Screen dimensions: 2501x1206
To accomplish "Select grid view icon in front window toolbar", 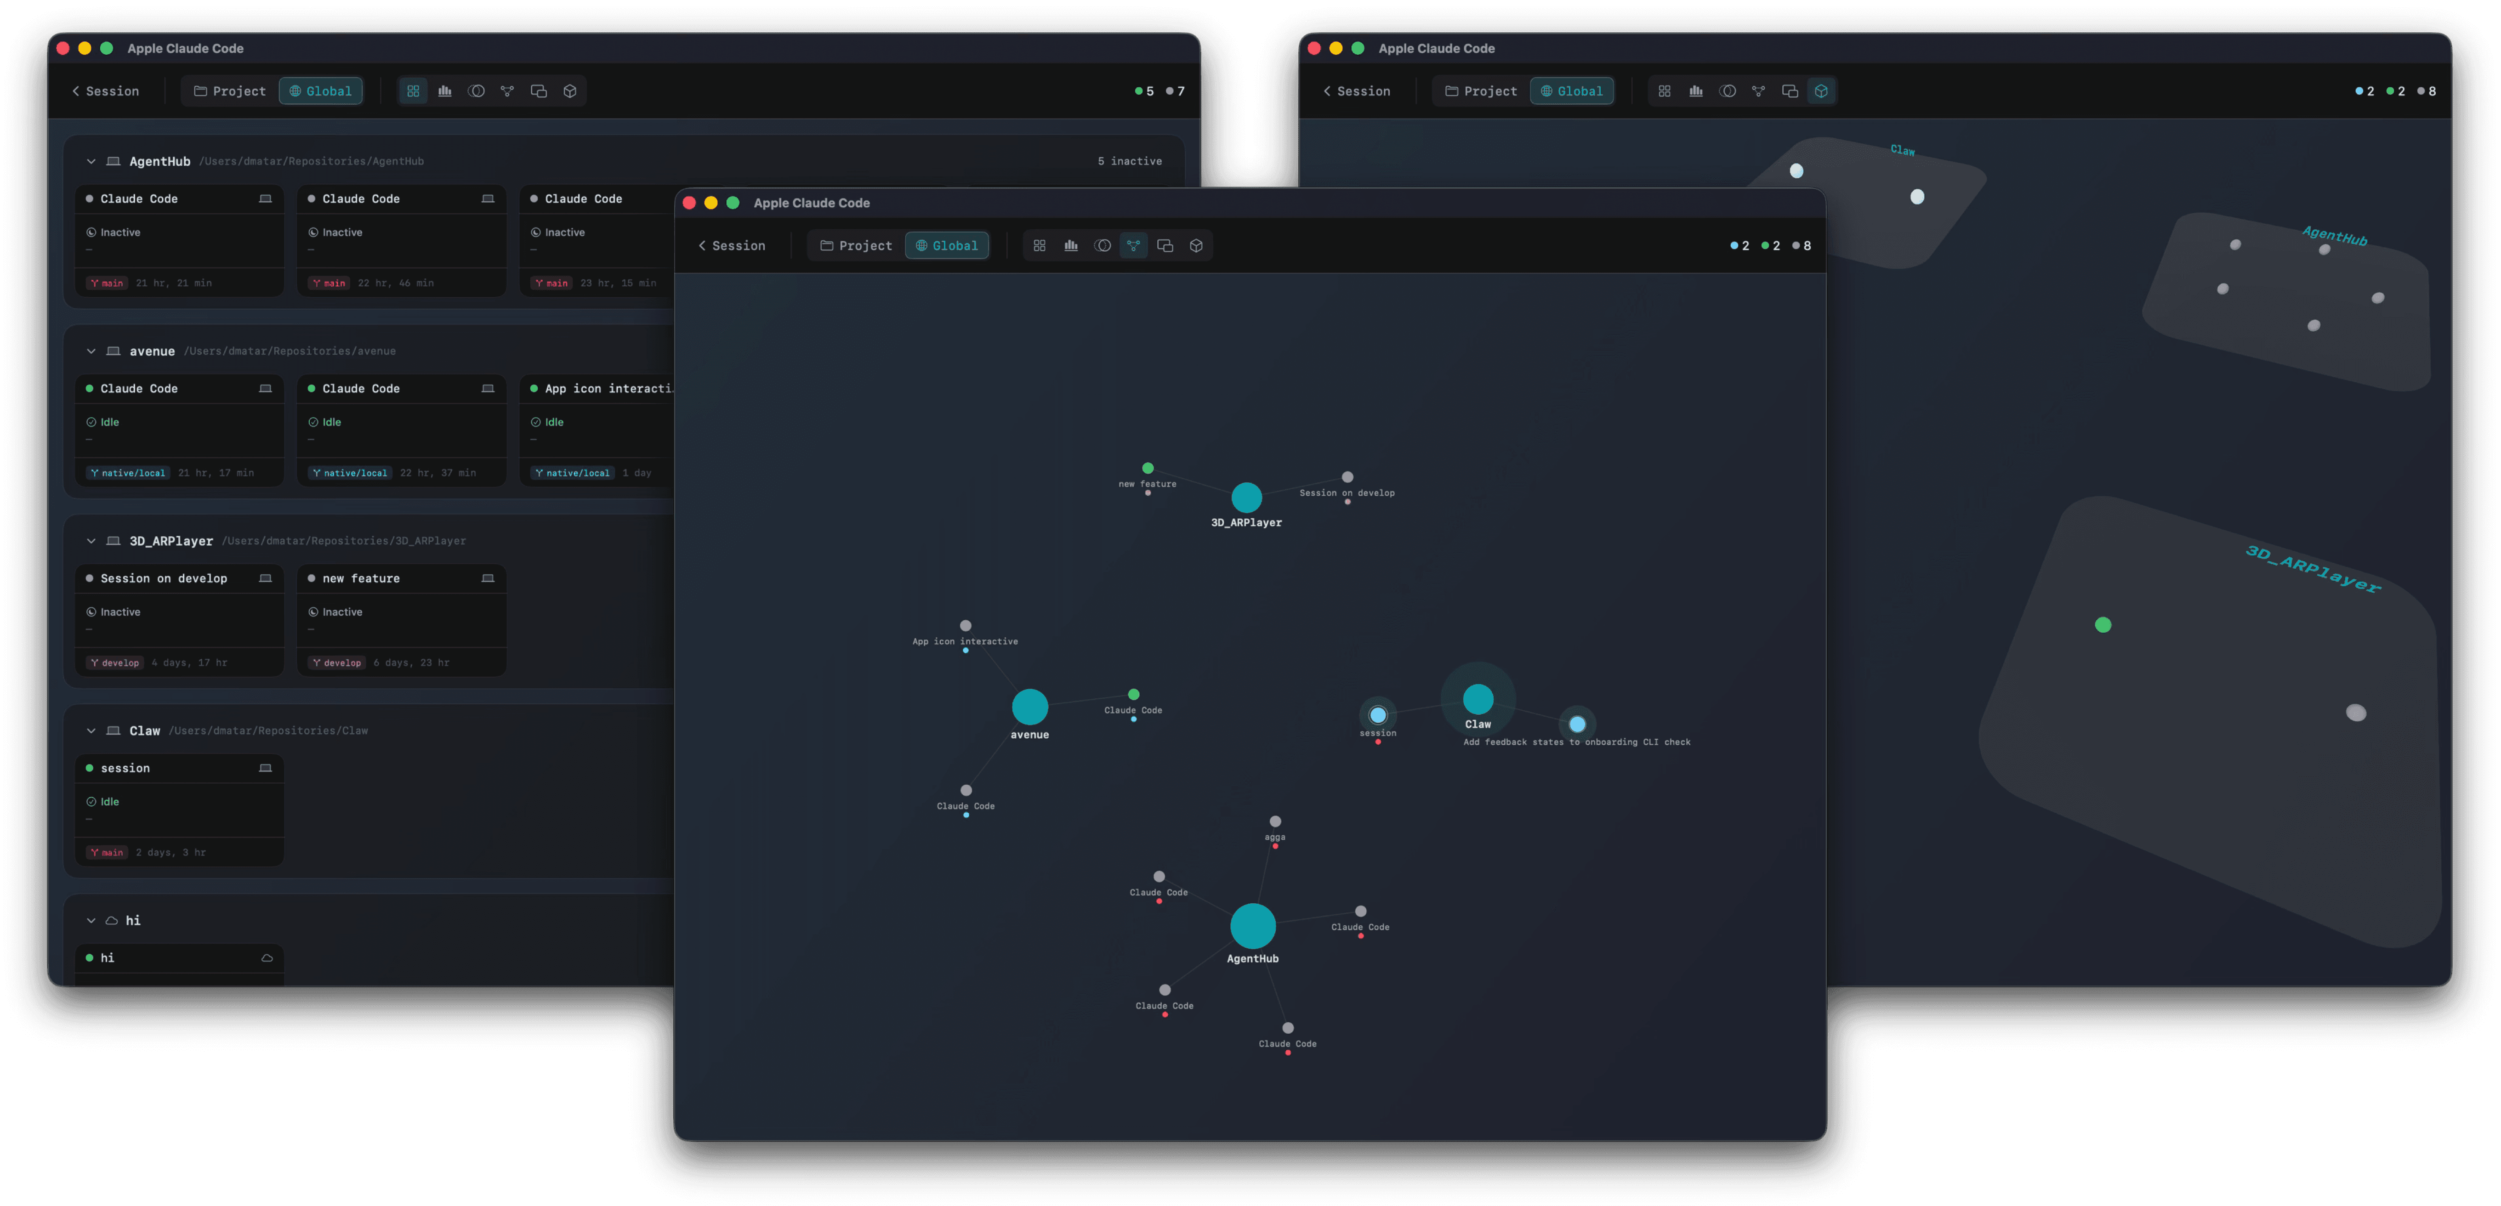I will tap(1039, 245).
